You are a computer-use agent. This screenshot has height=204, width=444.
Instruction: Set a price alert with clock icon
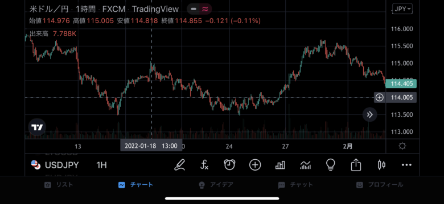[x=229, y=165]
